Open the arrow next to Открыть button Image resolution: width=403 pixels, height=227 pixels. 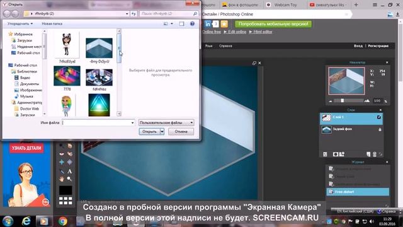point(162,132)
